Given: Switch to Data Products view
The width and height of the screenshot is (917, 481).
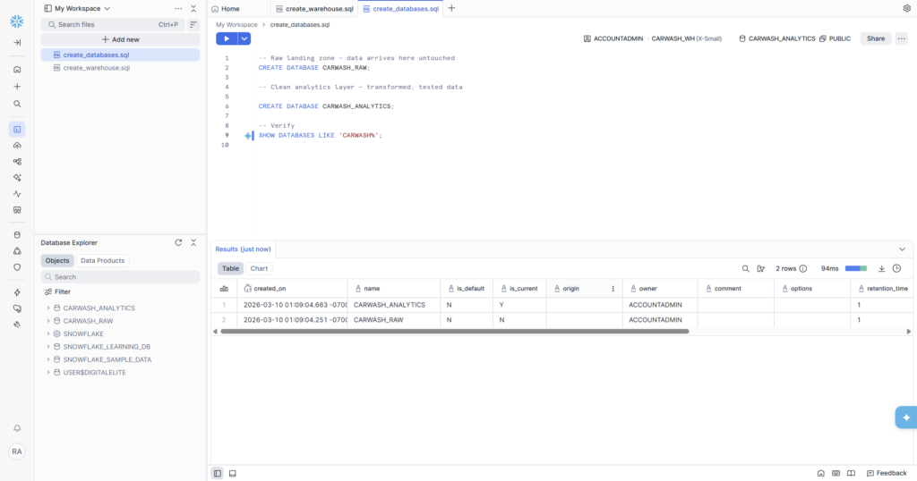Looking at the screenshot, I should tap(103, 261).
